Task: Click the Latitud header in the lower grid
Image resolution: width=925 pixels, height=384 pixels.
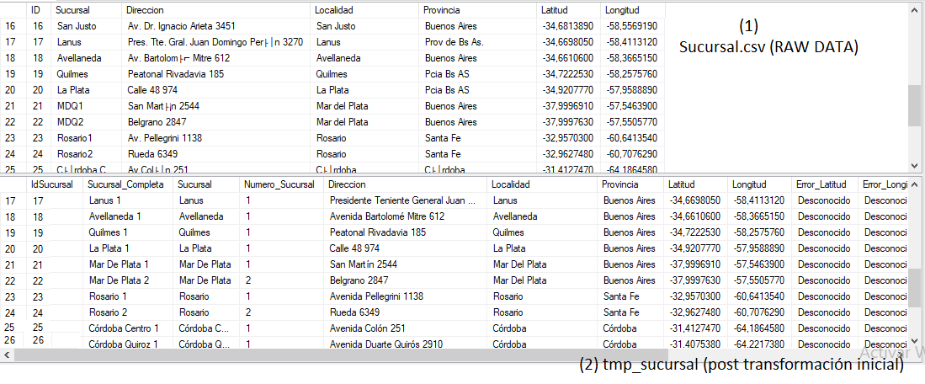Action: [694, 184]
